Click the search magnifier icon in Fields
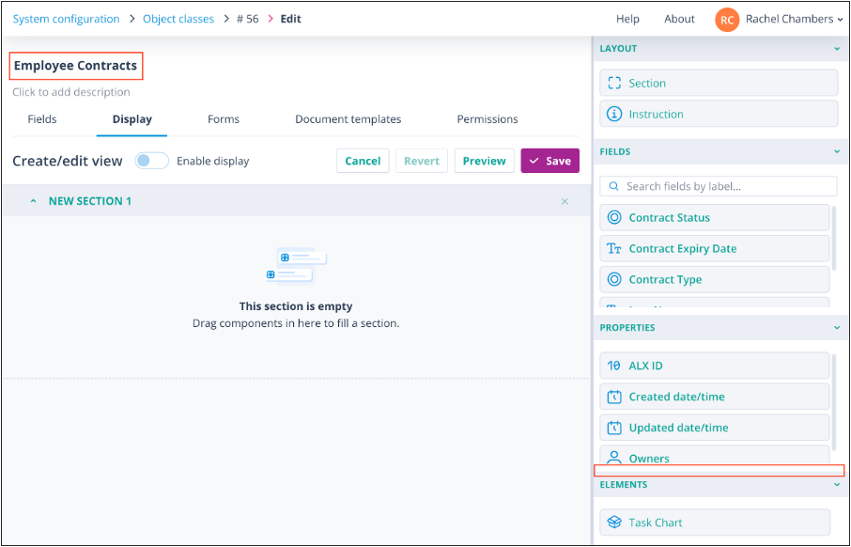Image resolution: width=851 pixels, height=547 pixels. click(x=613, y=186)
